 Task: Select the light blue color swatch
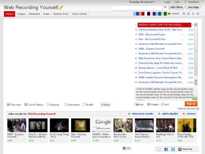click(x=135, y=14)
